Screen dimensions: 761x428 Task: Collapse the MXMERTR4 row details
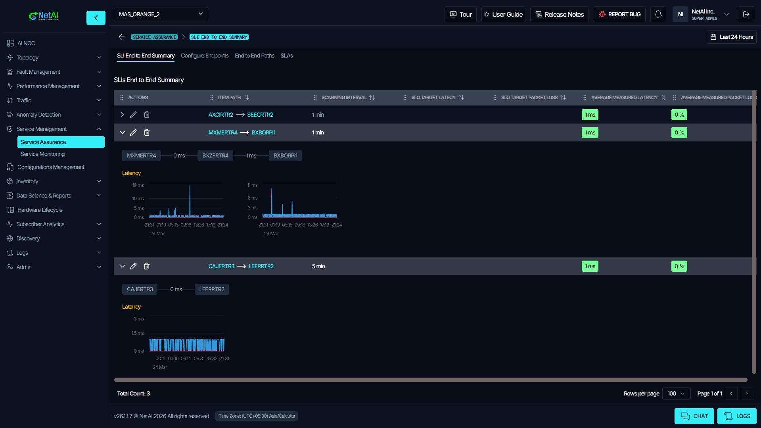click(x=122, y=132)
